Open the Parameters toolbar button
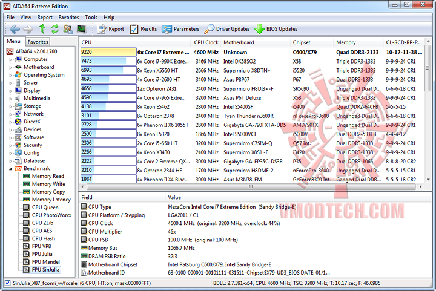This screenshot has height=291, width=436. [180, 29]
